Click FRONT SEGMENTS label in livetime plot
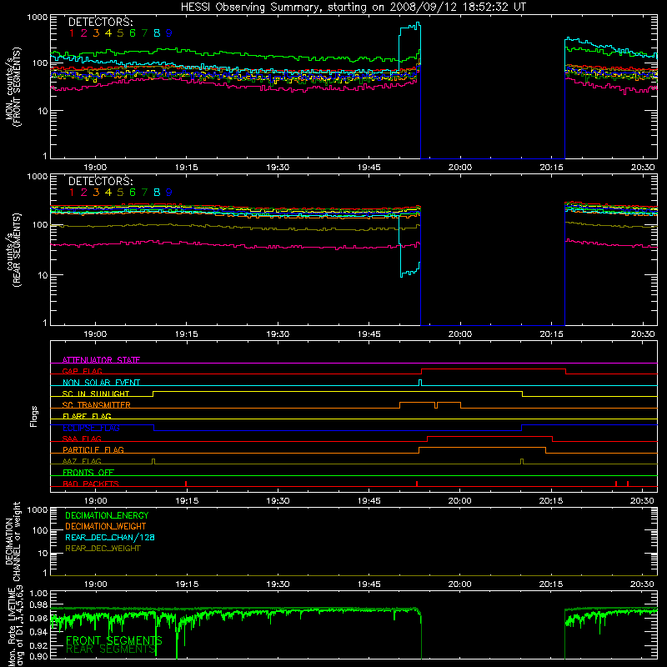The height and width of the screenshot is (667, 667). (114, 640)
